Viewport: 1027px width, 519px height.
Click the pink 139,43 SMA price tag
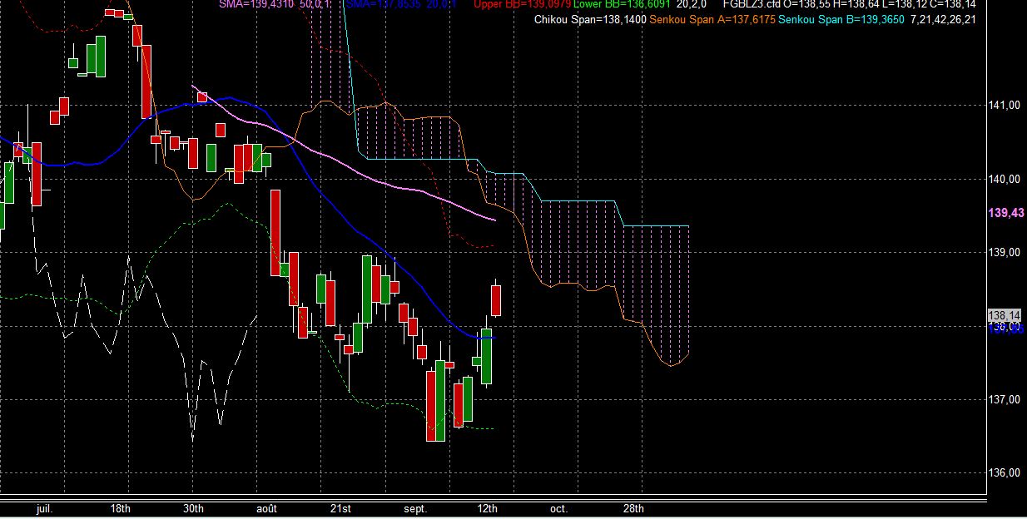(1005, 214)
